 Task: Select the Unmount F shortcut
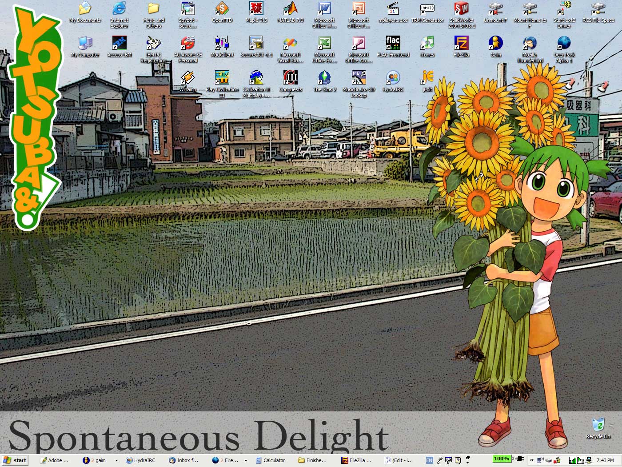pyautogui.click(x=496, y=12)
